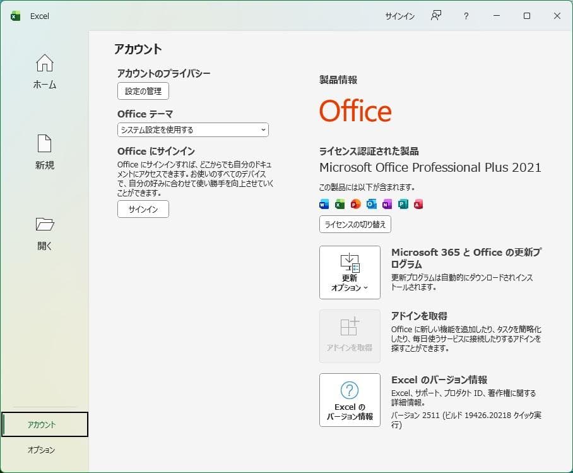Viewport: 573px width, 473px height.
Task: Click the feedback person icon in title bar
Action: [436, 16]
